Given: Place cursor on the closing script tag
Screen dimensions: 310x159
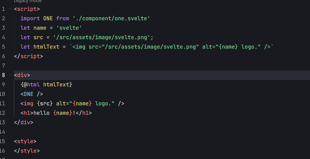Looking at the screenshot, I should (x=28, y=56).
